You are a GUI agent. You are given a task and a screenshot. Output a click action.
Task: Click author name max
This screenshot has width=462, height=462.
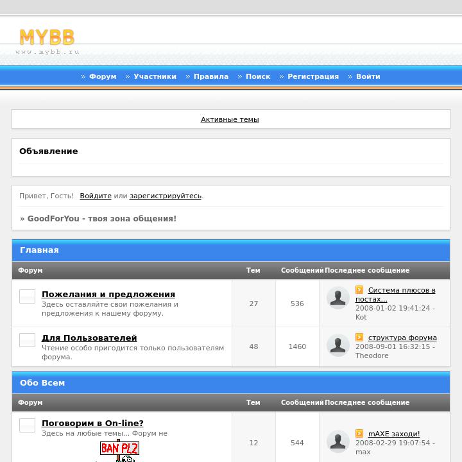tap(363, 452)
